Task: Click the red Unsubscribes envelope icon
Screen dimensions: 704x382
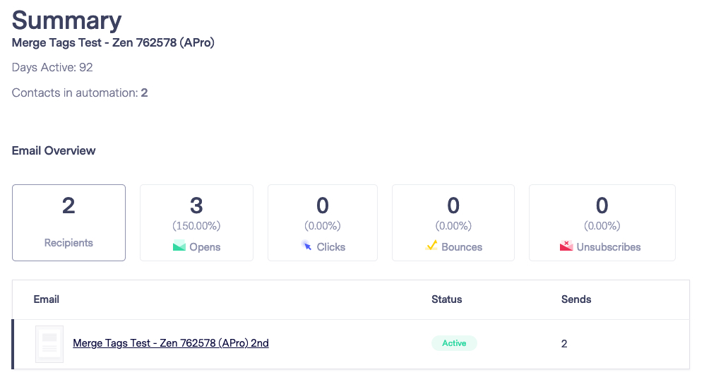Action: 566,246
